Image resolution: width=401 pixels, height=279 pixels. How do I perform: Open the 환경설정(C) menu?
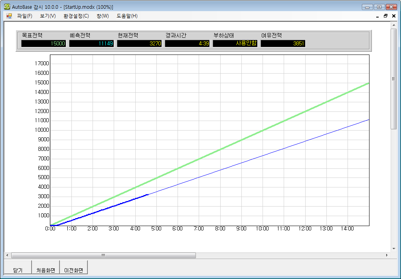tap(76, 16)
